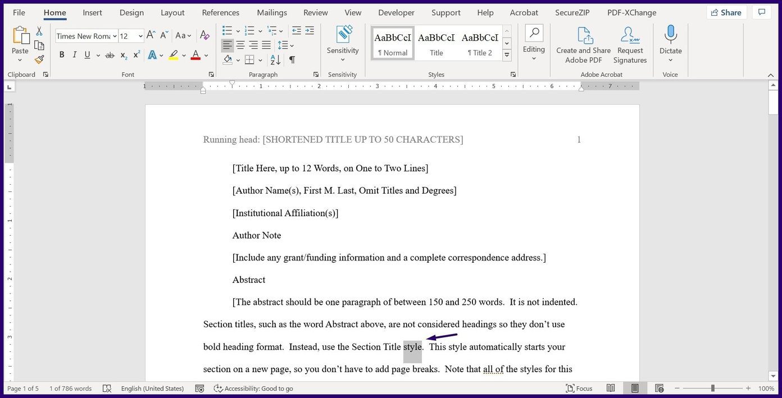Screen dimensions: 782x398
Task: Switch to the Mailings tab
Action: point(272,12)
